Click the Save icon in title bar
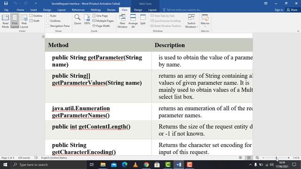Screen dimensions: 301x169 6,3
